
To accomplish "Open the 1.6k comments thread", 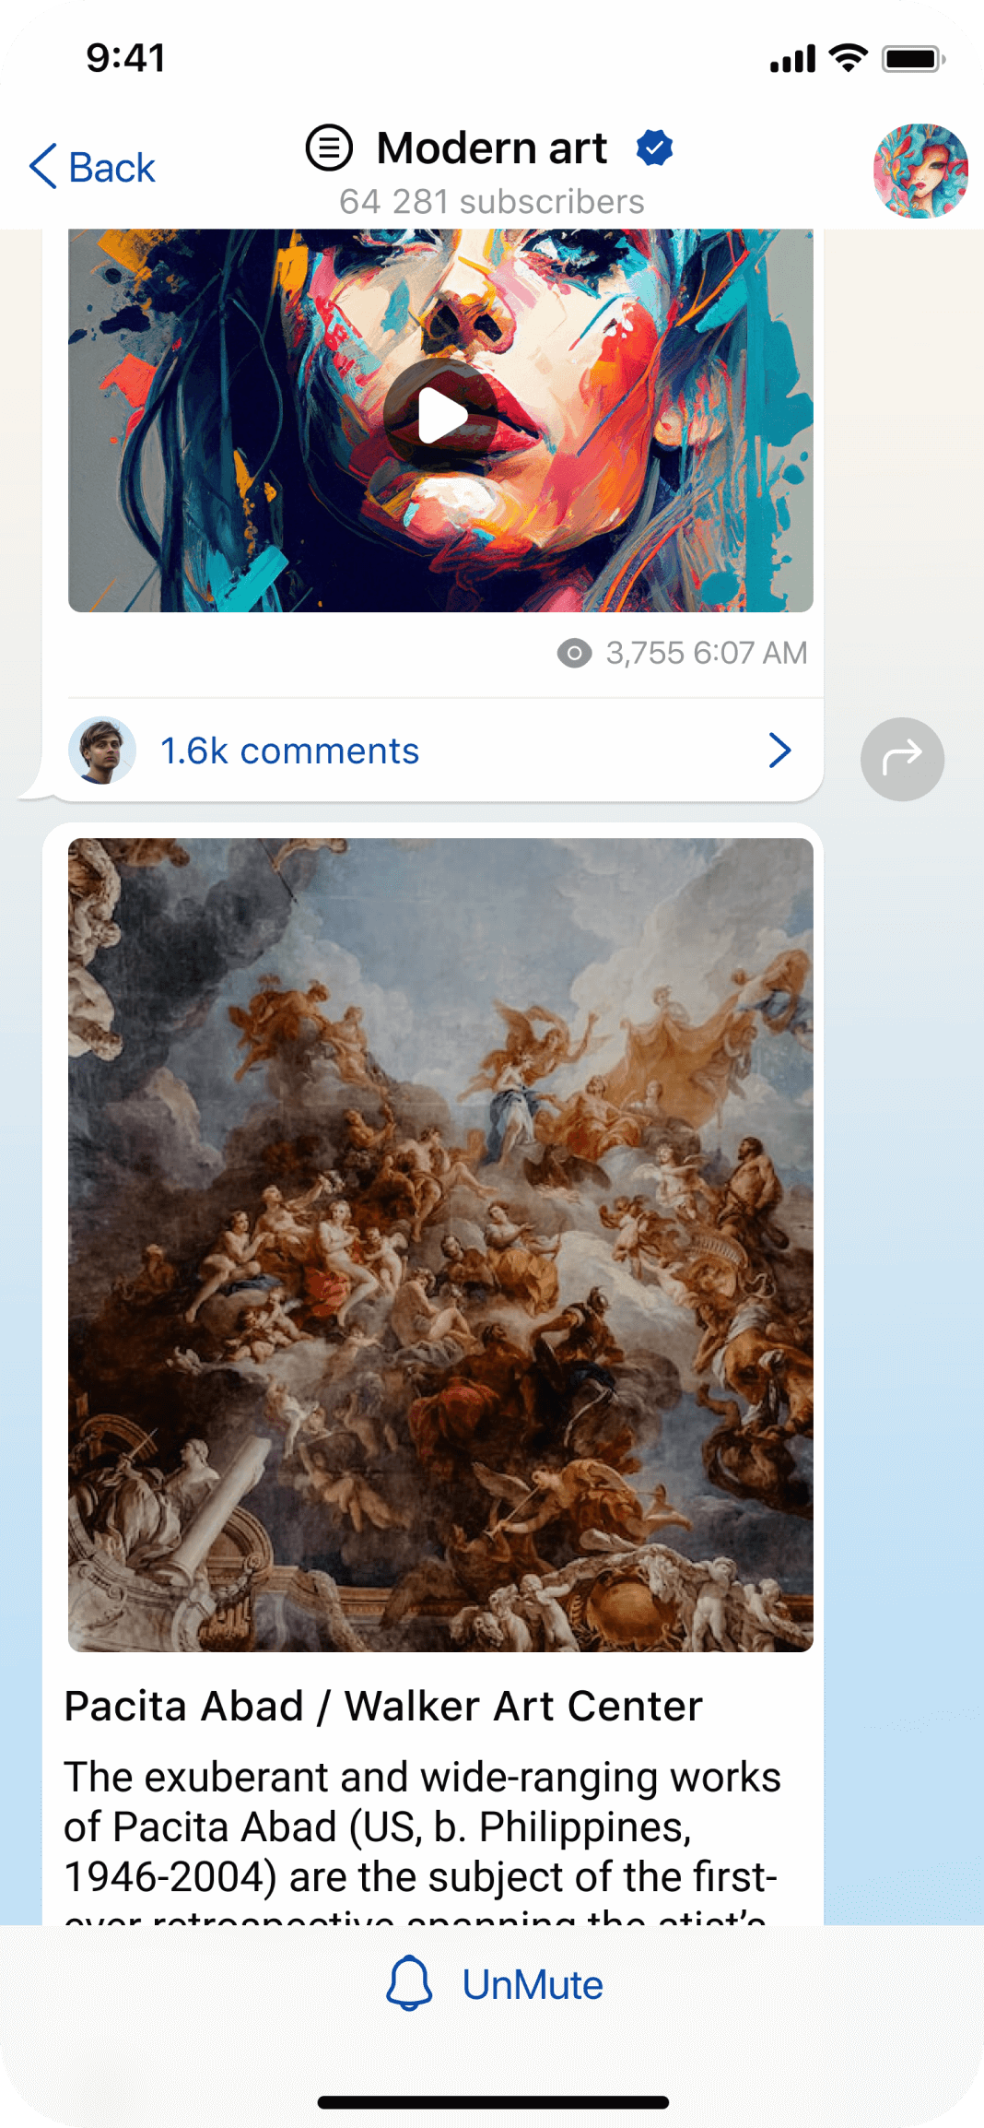I will click(x=432, y=751).
